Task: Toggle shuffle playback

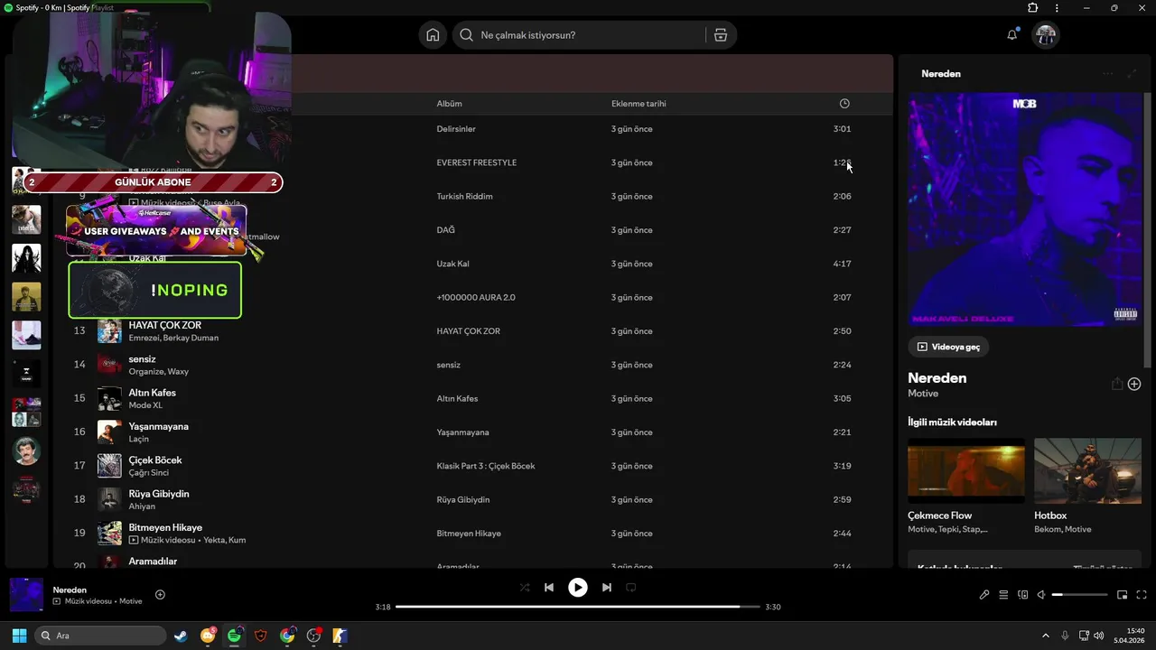Action: 525,588
